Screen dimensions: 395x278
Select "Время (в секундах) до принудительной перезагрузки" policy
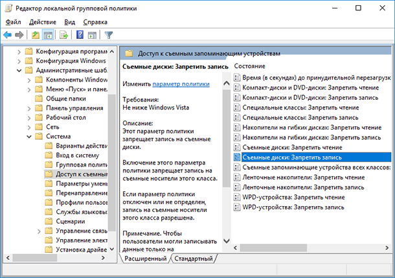click(317, 77)
